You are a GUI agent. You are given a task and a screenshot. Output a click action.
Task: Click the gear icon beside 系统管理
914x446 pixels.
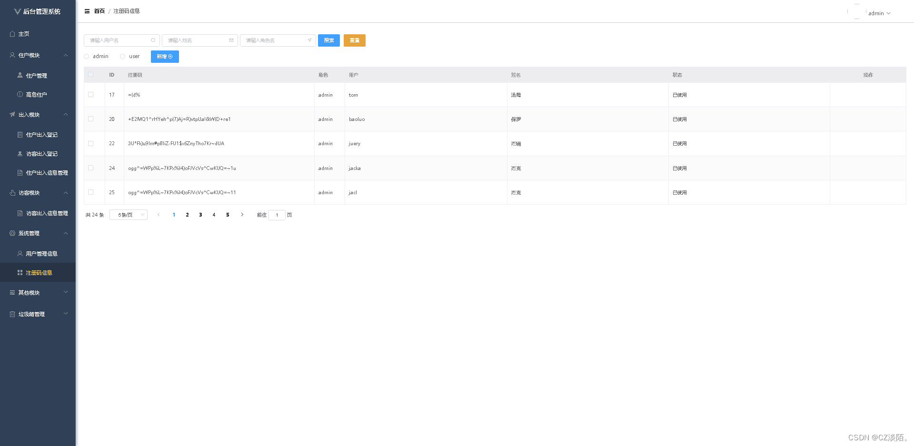coord(12,233)
